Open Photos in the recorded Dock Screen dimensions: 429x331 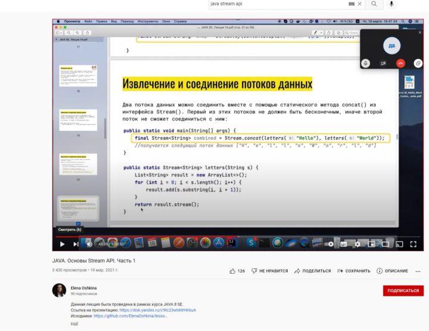pyautogui.click(x=205, y=243)
